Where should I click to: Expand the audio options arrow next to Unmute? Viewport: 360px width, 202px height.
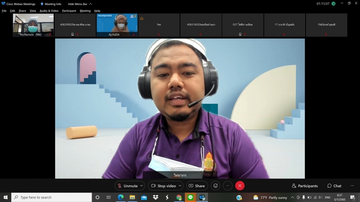pos(142,186)
